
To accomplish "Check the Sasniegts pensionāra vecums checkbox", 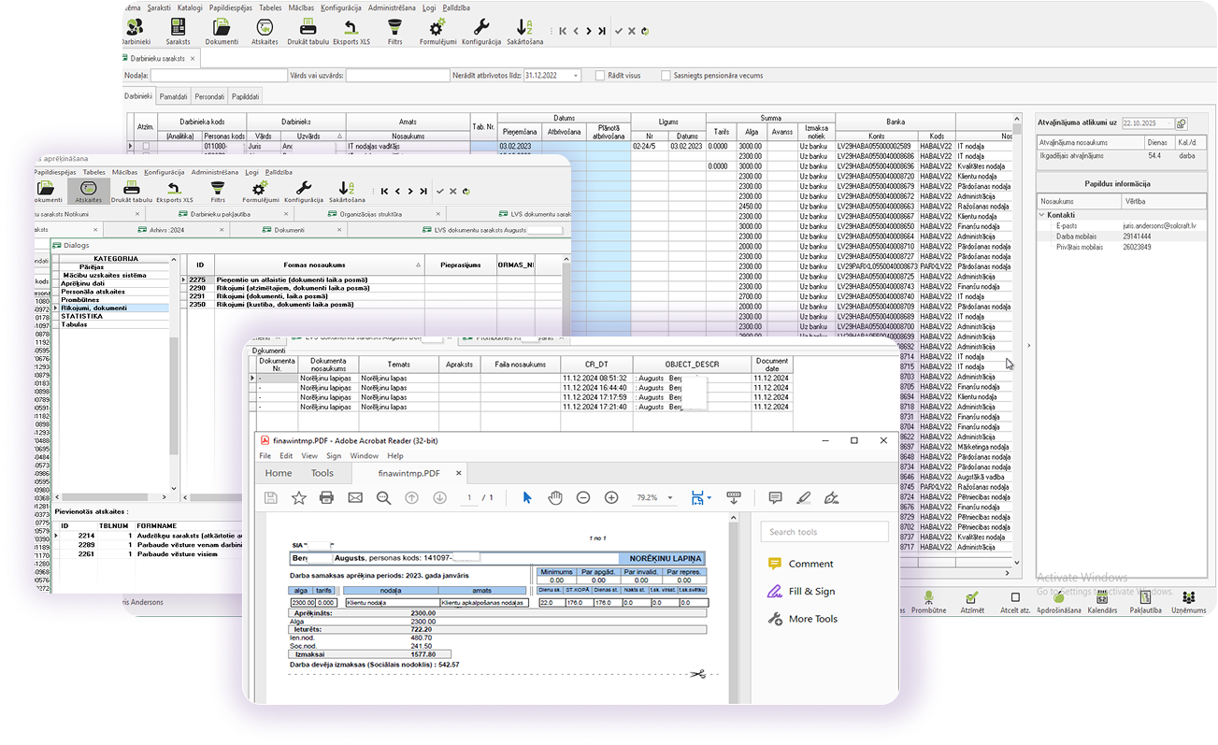I will (666, 76).
